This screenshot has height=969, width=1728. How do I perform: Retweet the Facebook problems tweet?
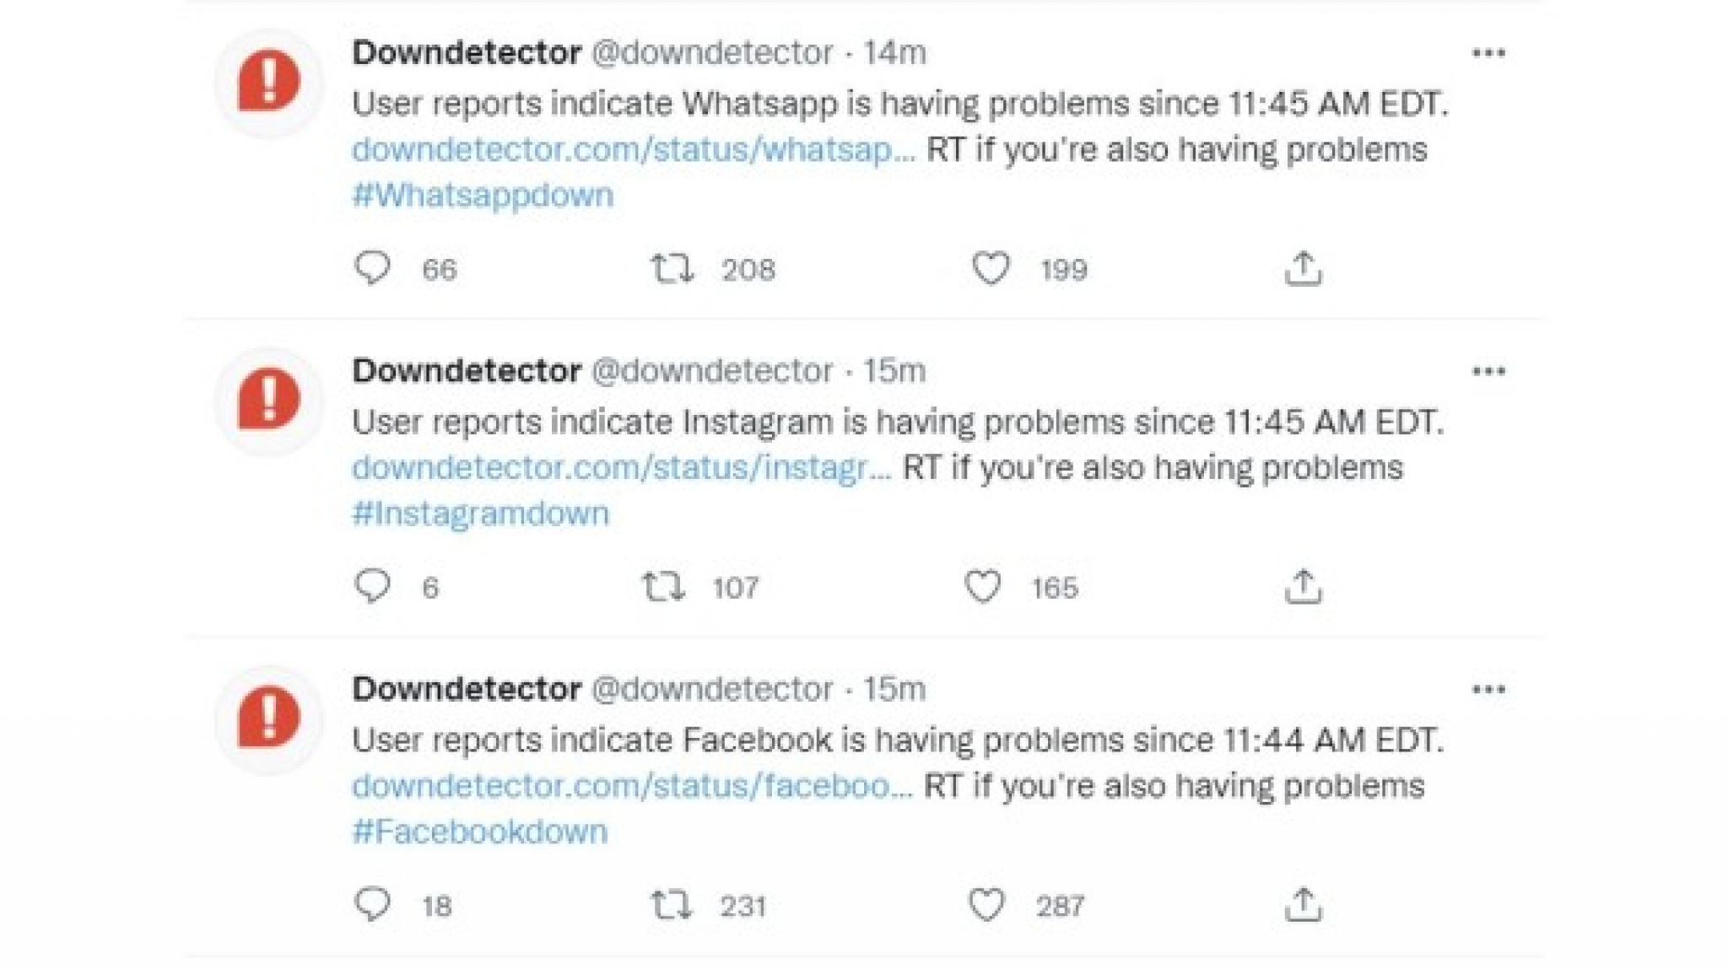tap(672, 905)
